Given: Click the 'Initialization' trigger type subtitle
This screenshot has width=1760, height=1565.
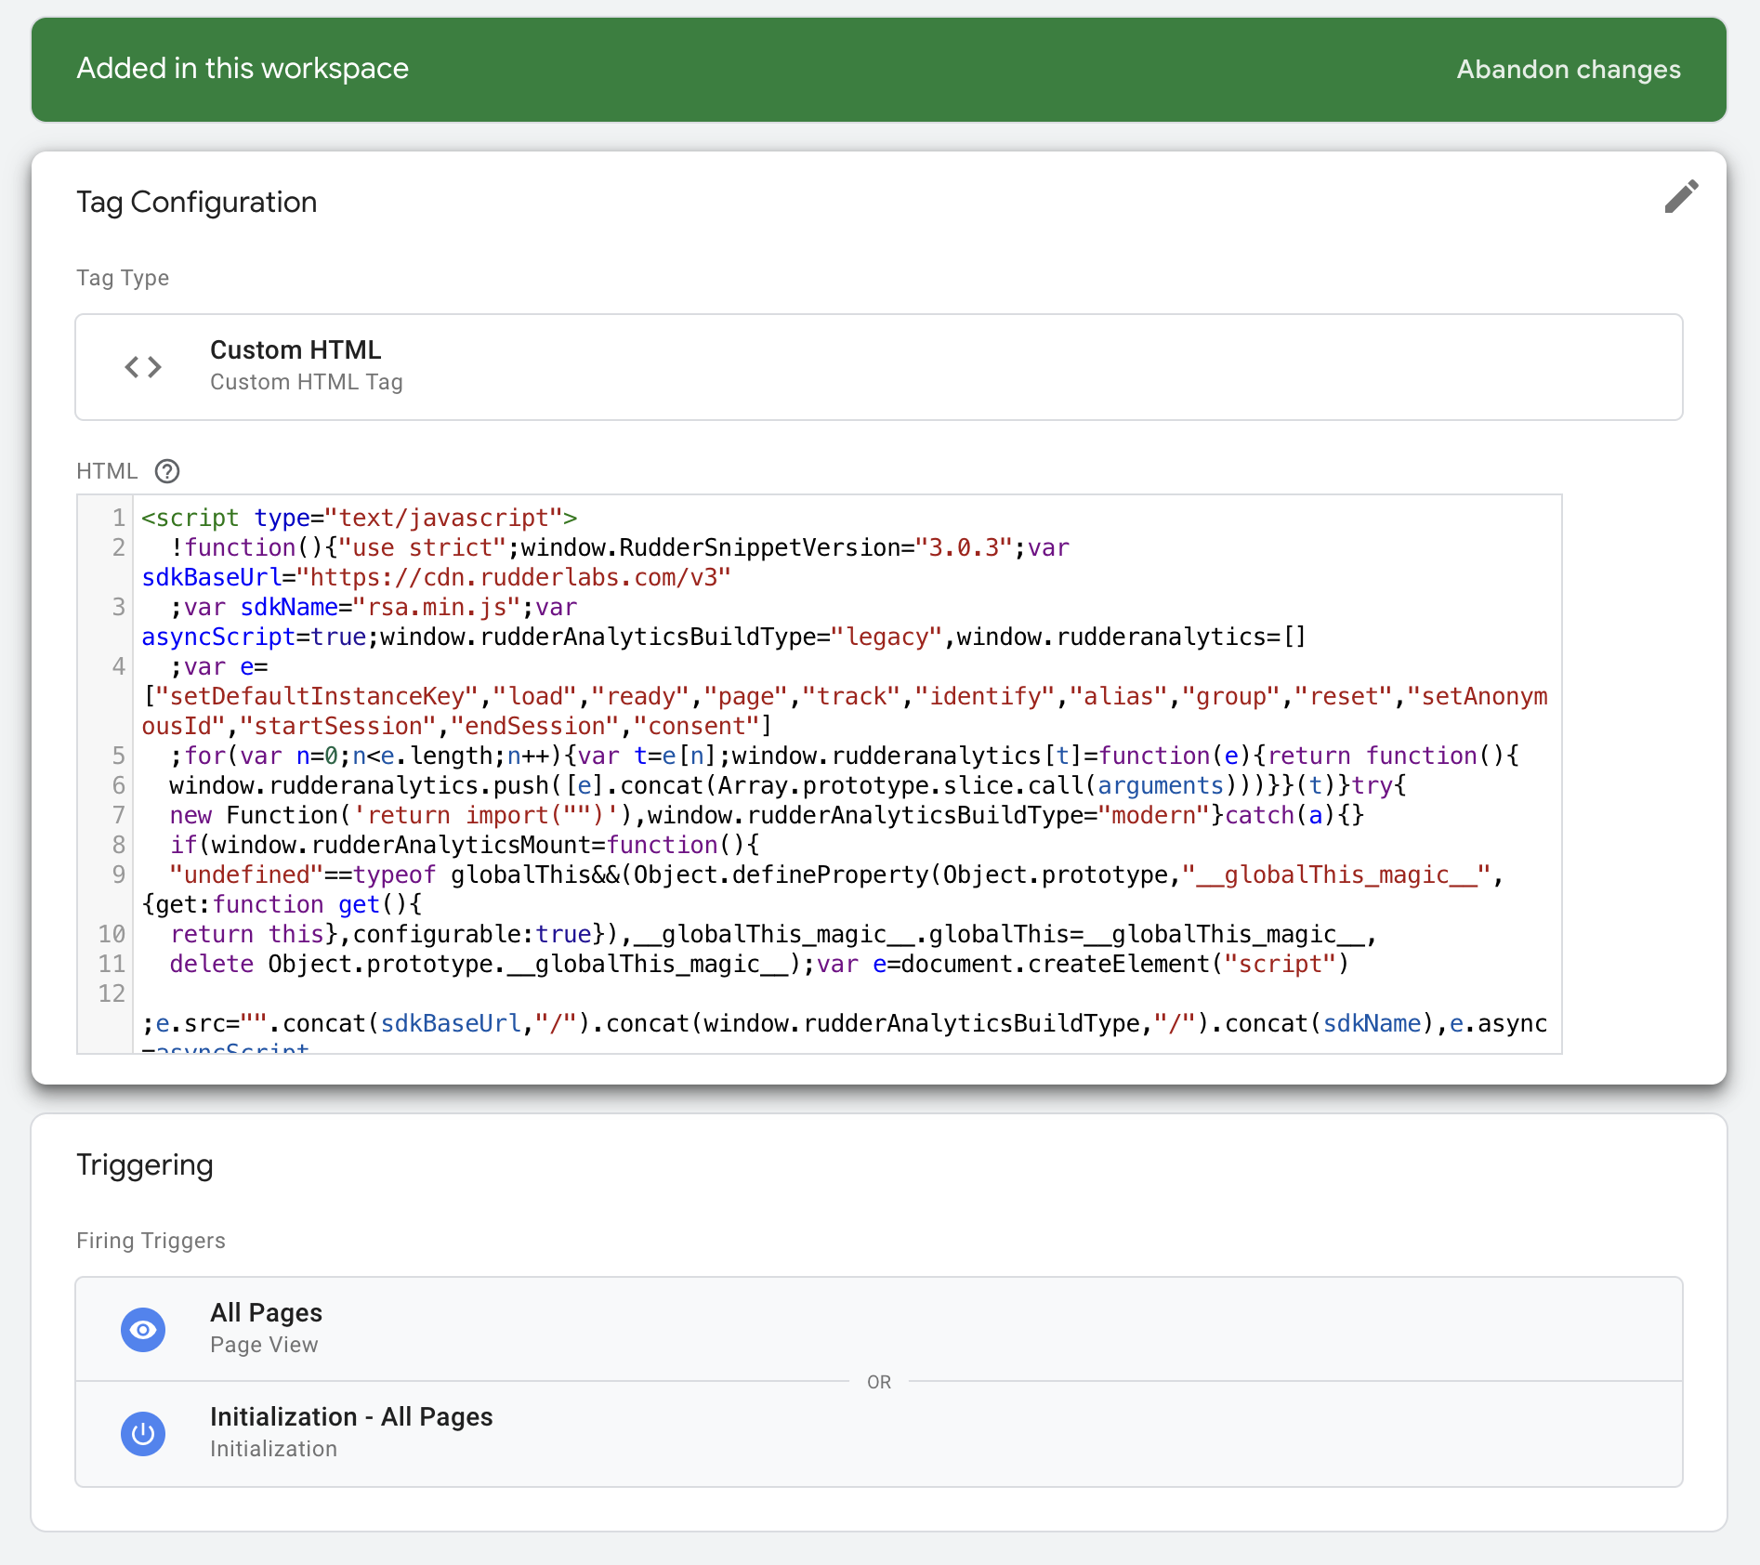Looking at the screenshot, I should pyautogui.click(x=273, y=1449).
